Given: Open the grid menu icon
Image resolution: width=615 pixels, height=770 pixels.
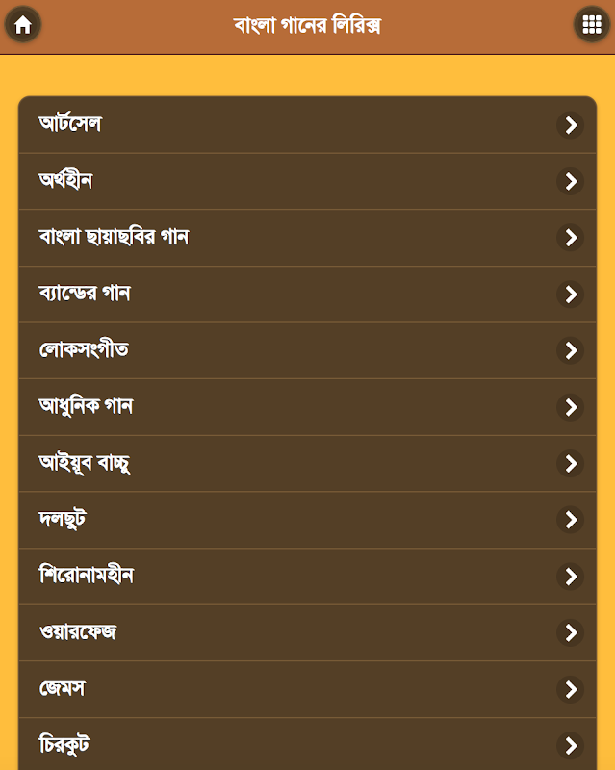Looking at the screenshot, I should [x=591, y=26].
